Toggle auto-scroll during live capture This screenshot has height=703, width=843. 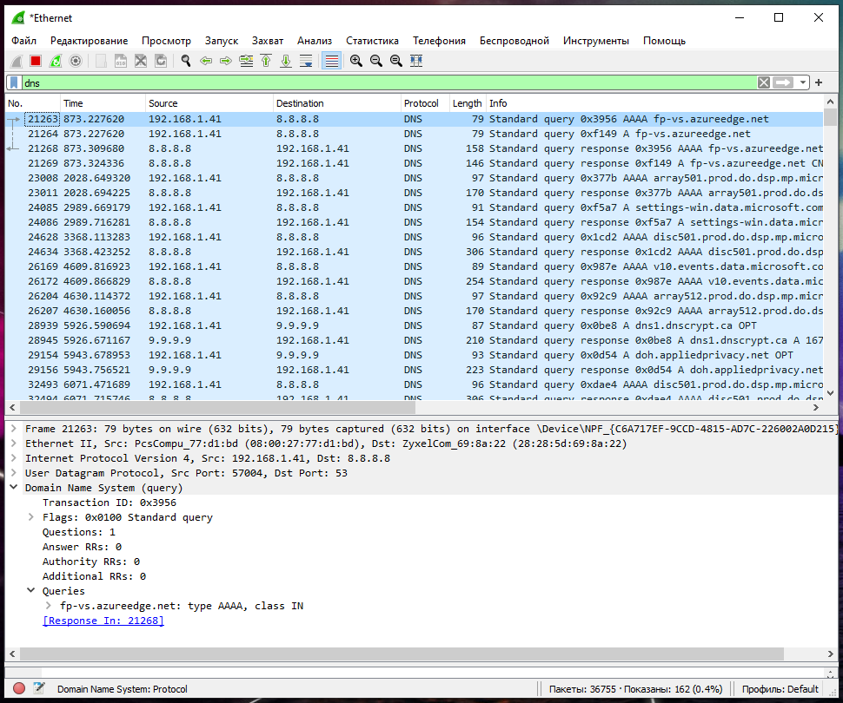[x=306, y=61]
